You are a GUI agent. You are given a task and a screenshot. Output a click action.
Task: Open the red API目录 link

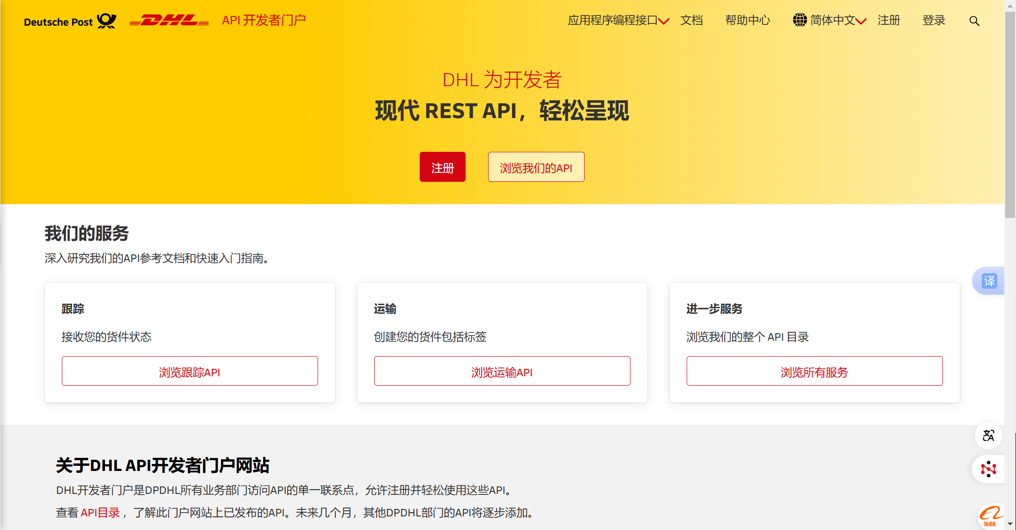coord(100,513)
